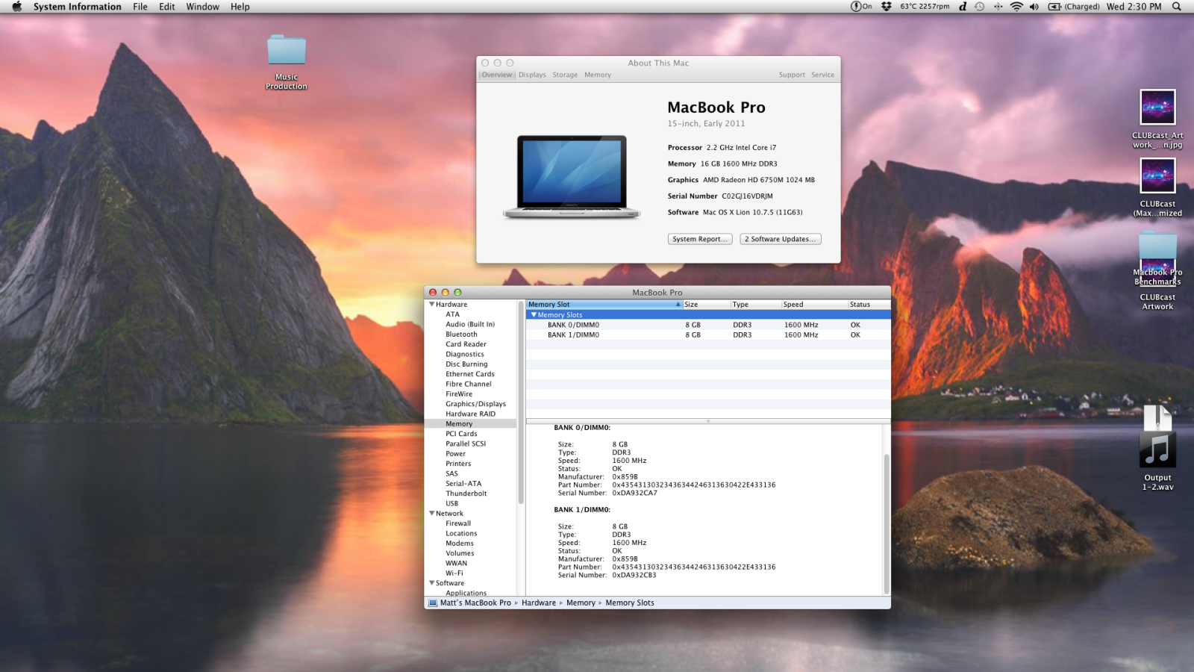Click the 2 Software Updates button
The height and width of the screenshot is (672, 1194).
780,239
